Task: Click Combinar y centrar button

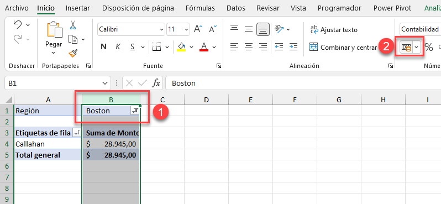Action: click(x=343, y=48)
